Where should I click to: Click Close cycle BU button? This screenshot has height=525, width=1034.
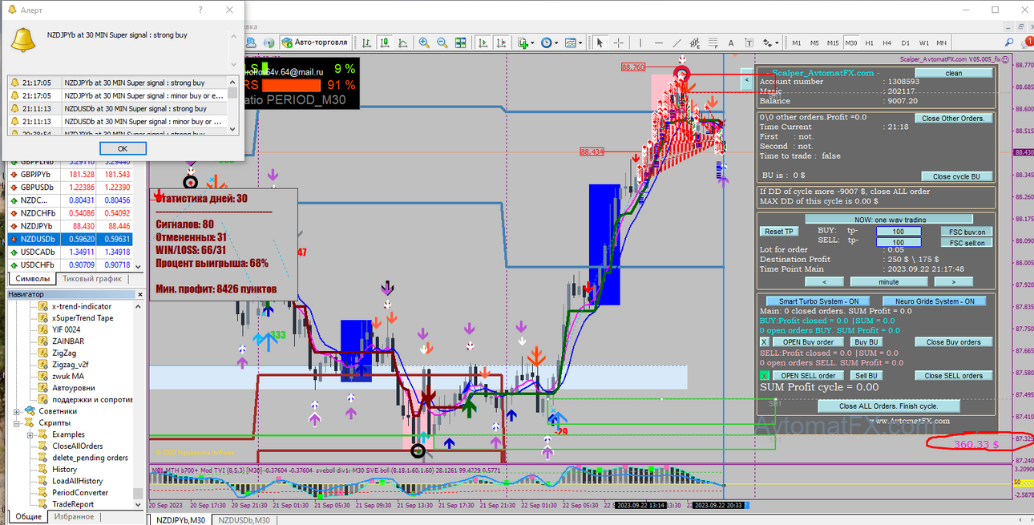click(x=956, y=176)
